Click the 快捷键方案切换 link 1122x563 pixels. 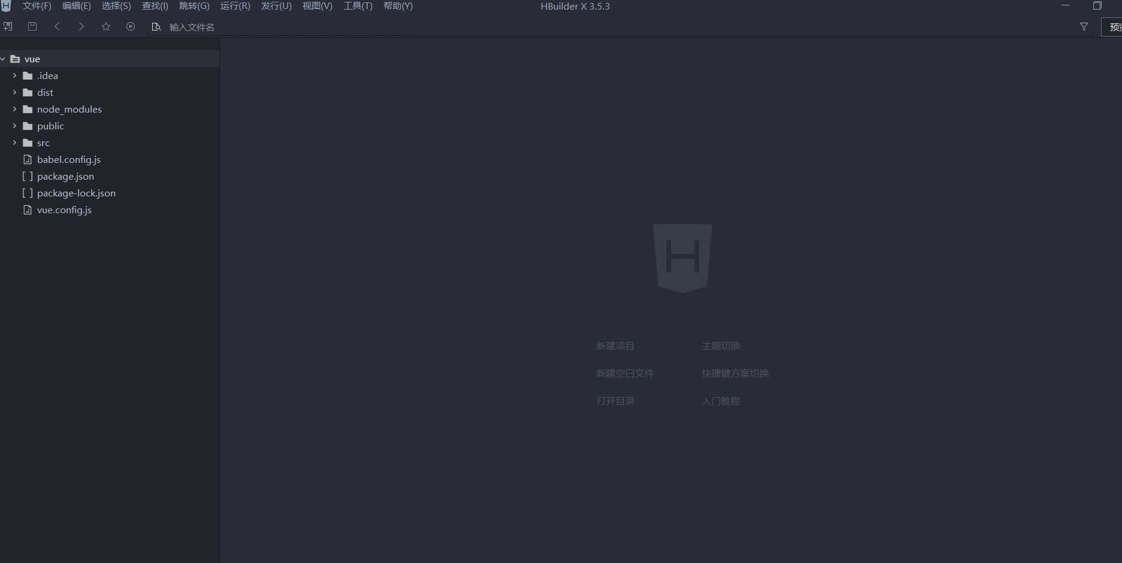click(x=735, y=374)
